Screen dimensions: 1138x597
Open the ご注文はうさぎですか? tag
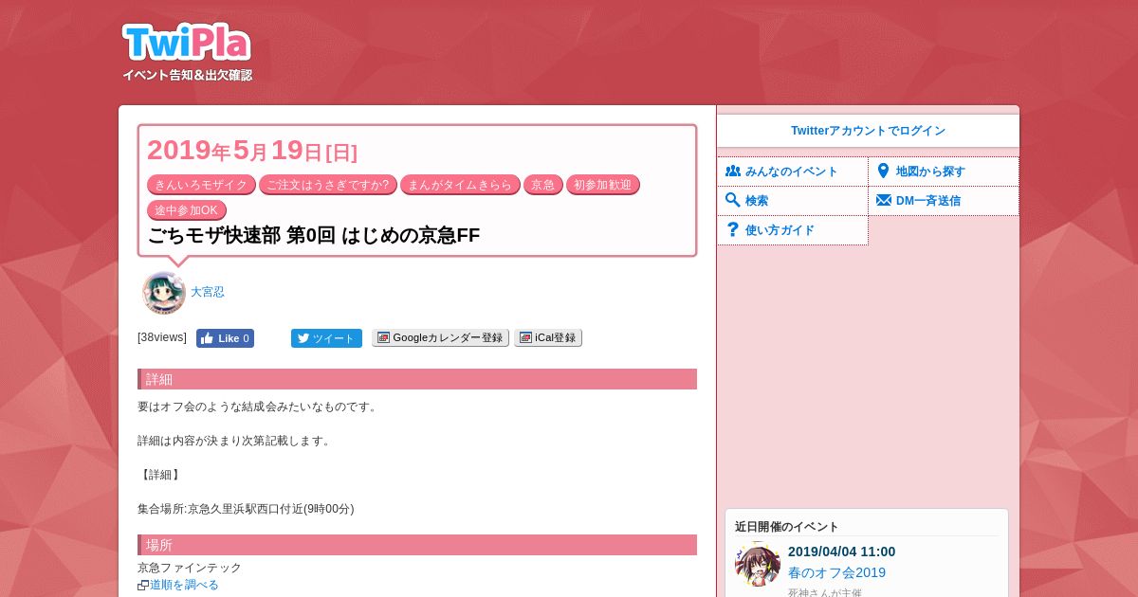[x=328, y=185]
